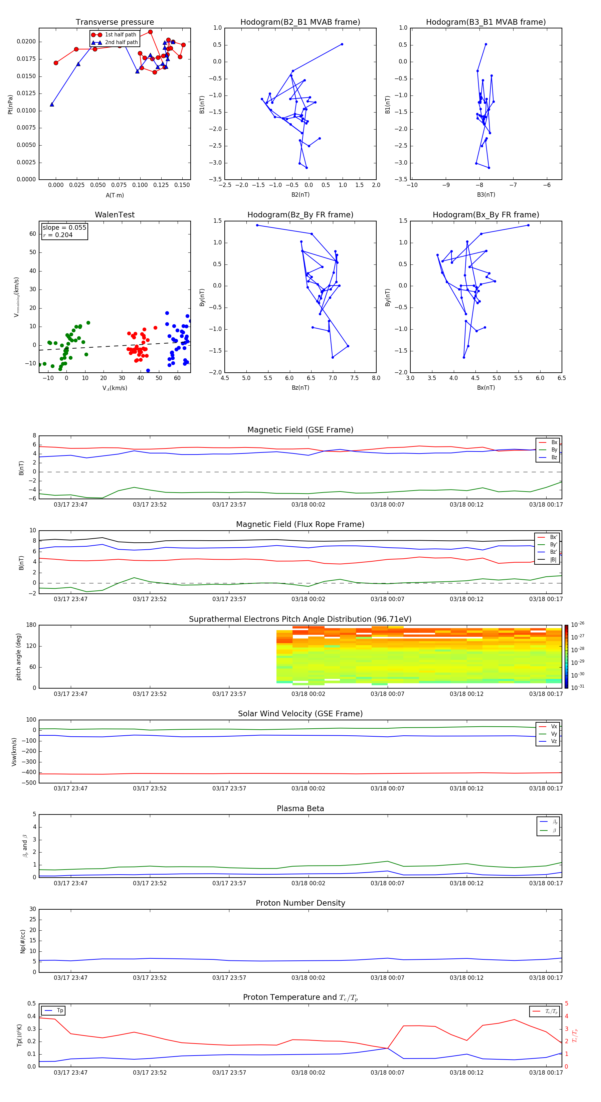Select the red "Te/Tp" right axis label
This screenshot has height=1102, width=601.
click(575, 1035)
